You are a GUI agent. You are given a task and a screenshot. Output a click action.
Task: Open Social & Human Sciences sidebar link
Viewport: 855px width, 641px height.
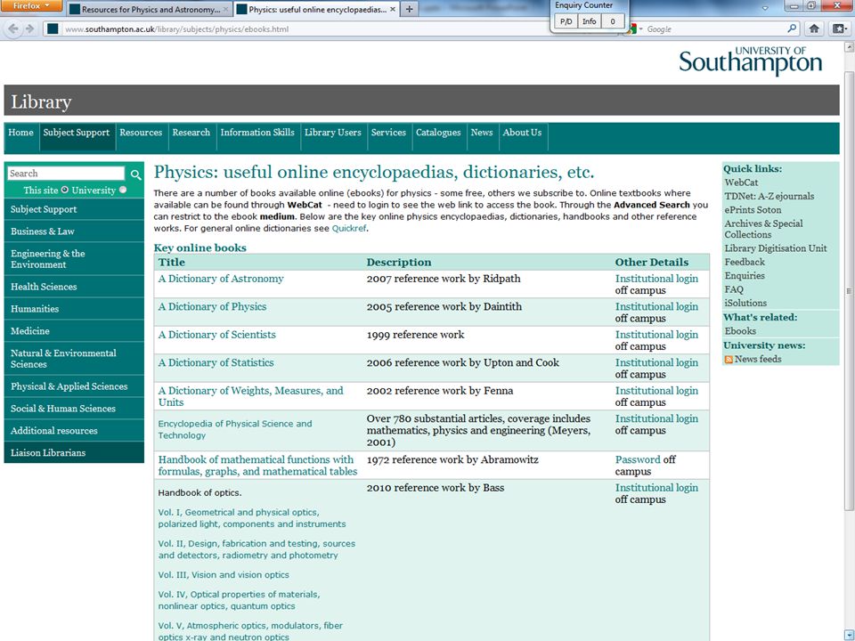(74, 409)
